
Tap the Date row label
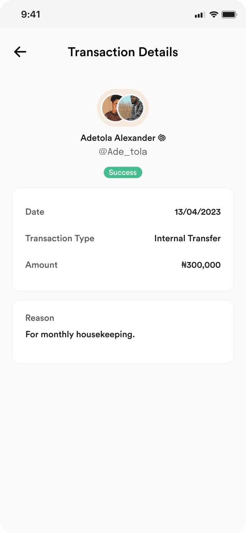pyautogui.click(x=35, y=212)
